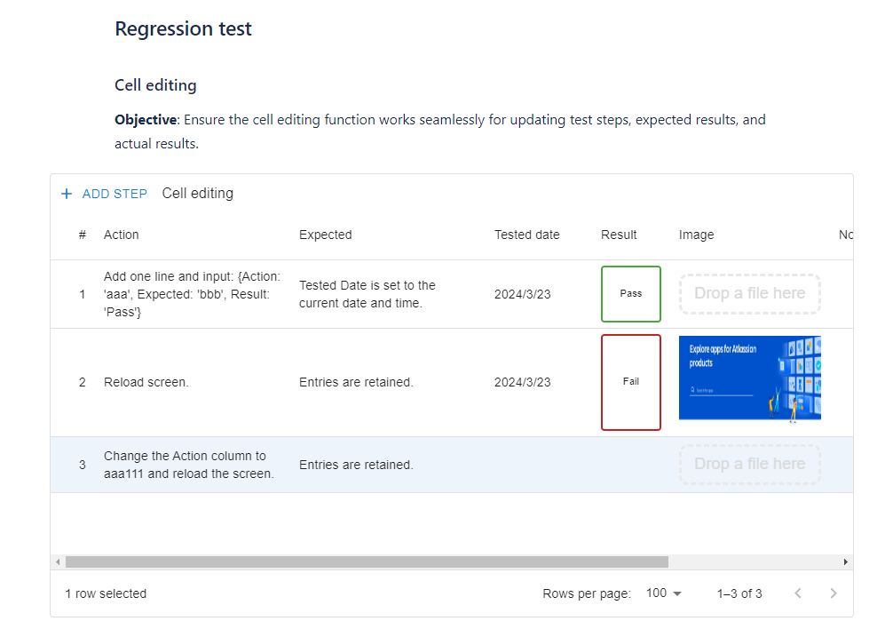Sort by the Expected column header
Screen dimensions: 885x637
click(x=325, y=235)
